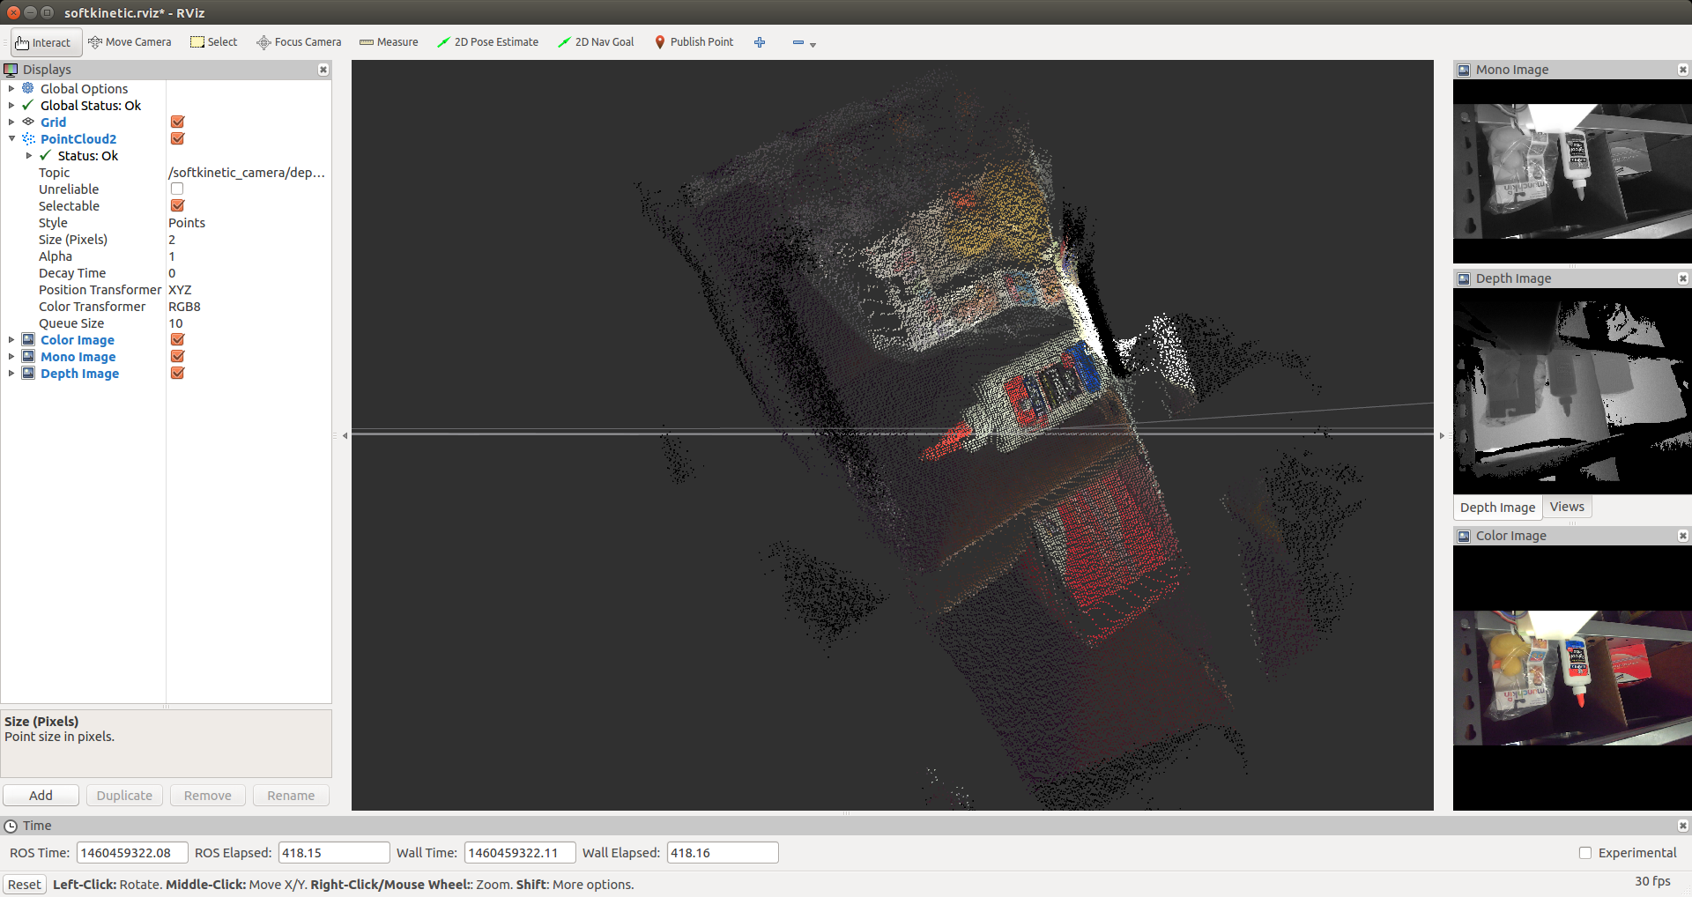Close the Color Image panel
This screenshot has height=897, width=1692.
coord(1683,536)
